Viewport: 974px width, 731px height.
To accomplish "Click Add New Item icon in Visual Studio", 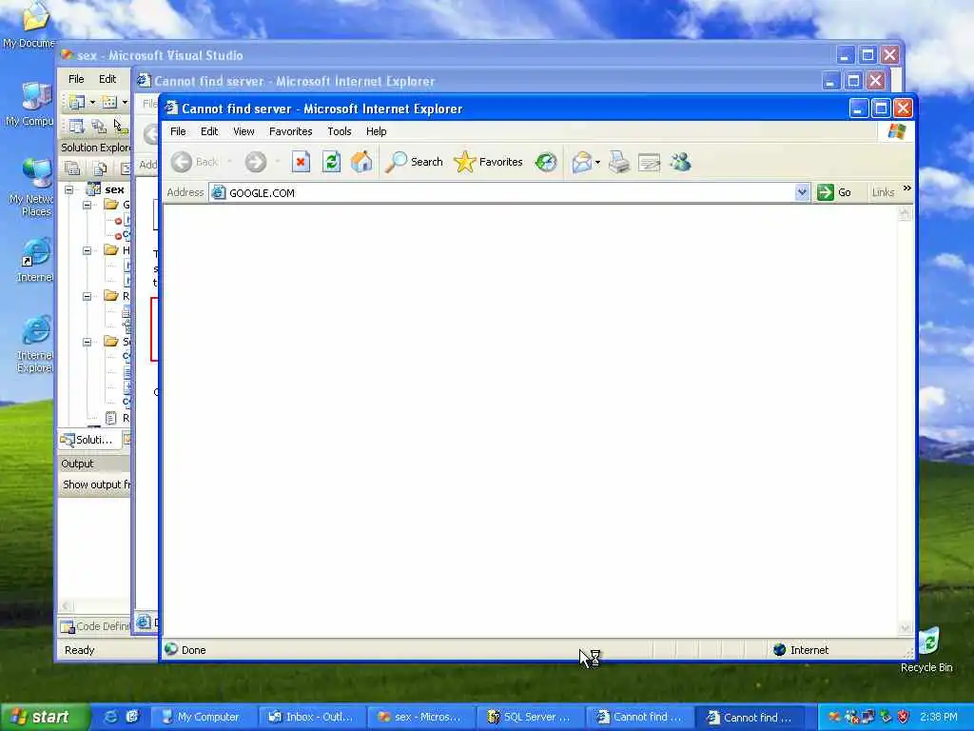I will (109, 102).
